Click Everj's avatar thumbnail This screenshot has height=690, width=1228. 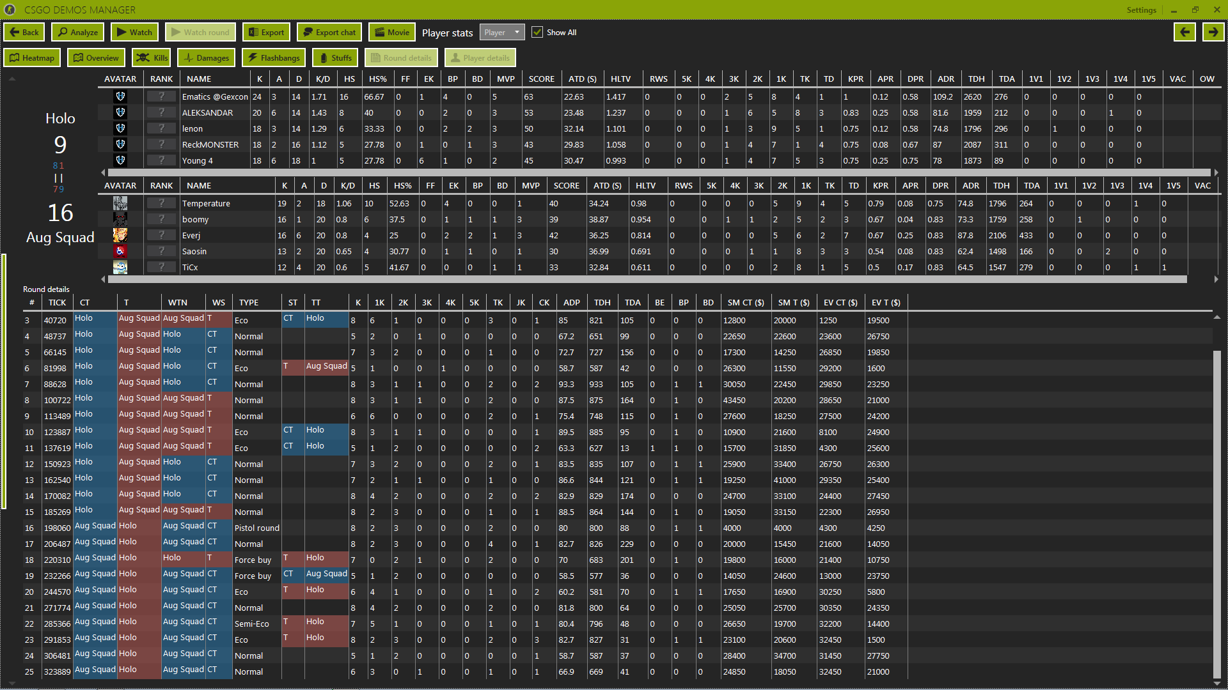pos(120,235)
